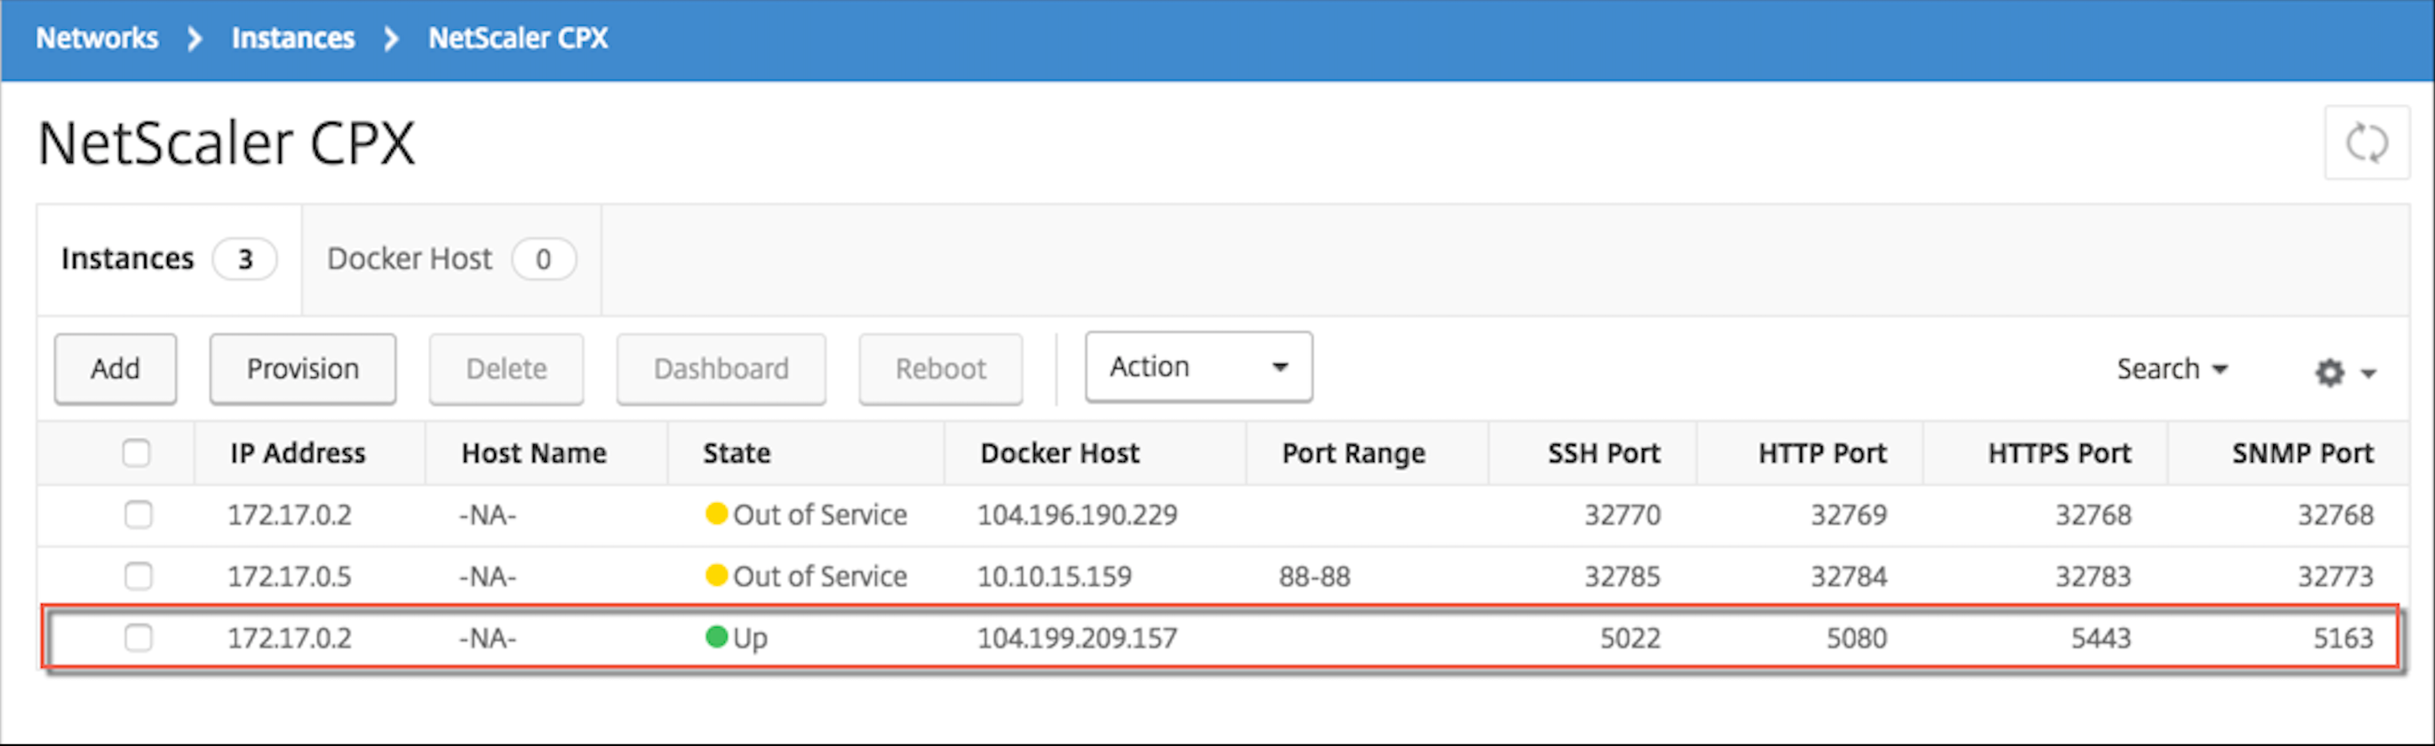Sort by the State column header
The width and height of the screenshot is (2435, 746).
[737, 453]
